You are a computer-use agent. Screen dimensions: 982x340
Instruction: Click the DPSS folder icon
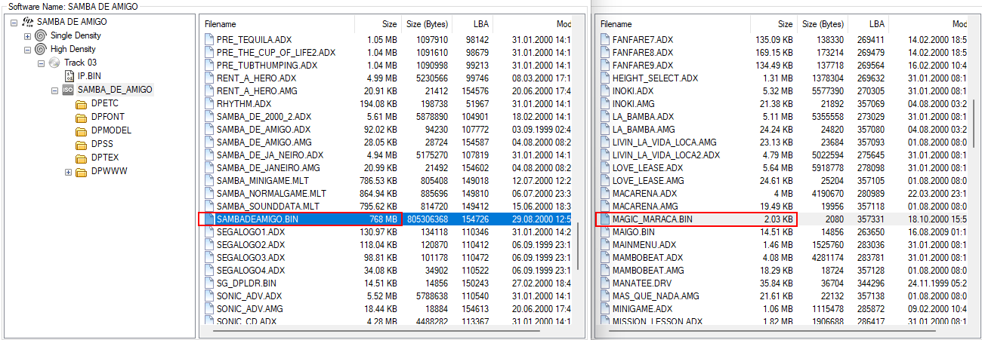pos(82,144)
